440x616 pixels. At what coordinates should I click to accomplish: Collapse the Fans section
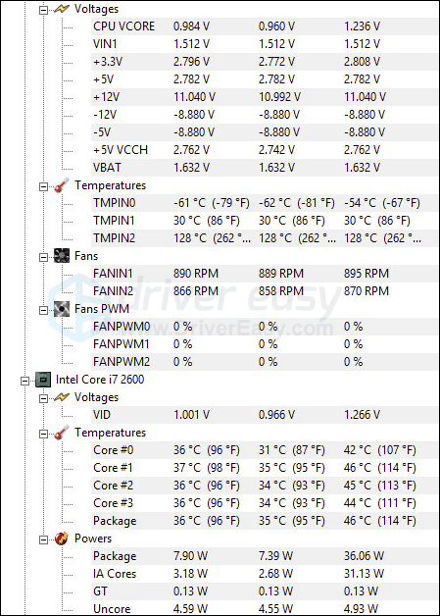(x=43, y=257)
